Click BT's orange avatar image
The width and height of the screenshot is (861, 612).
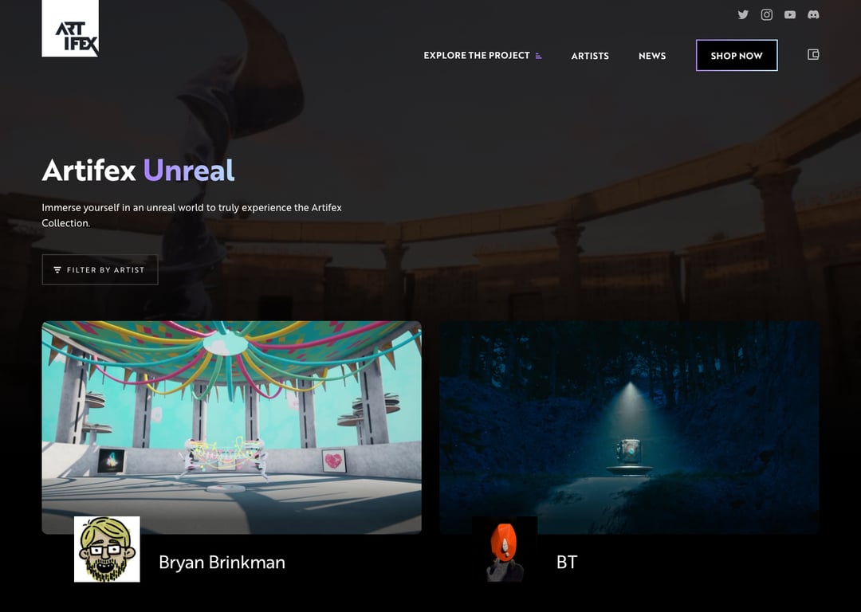(x=505, y=549)
